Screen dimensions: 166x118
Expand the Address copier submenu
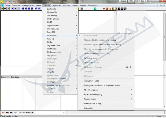click(x=106, y=99)
